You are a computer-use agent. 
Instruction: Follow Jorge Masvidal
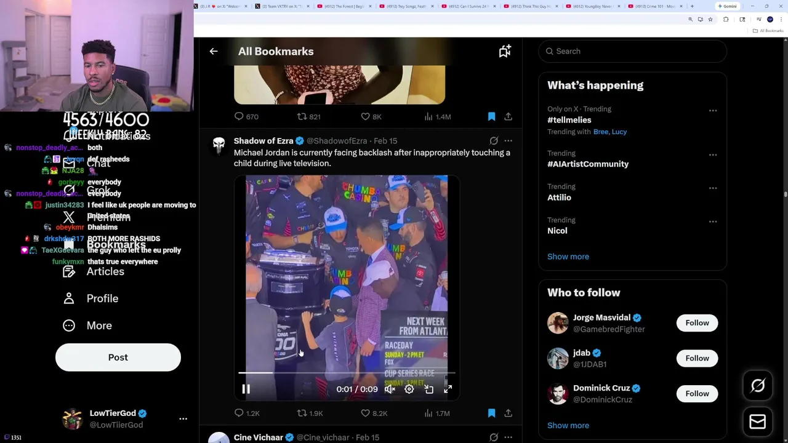[x=697, y=323]
